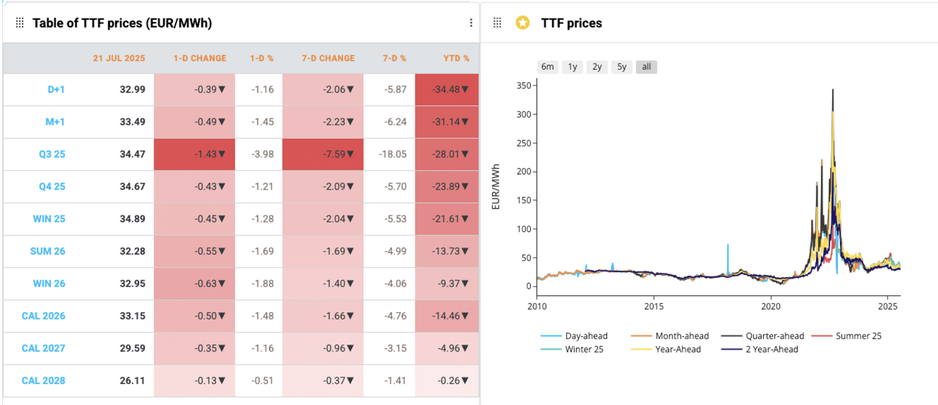Screen dimensions: 938x405
Task: Toggle Day-ahead series in chart legend
Action: 586,336
